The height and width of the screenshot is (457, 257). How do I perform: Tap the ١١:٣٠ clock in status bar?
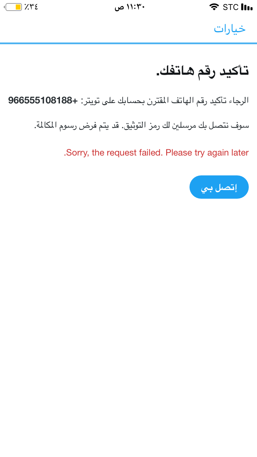[135, 7]
